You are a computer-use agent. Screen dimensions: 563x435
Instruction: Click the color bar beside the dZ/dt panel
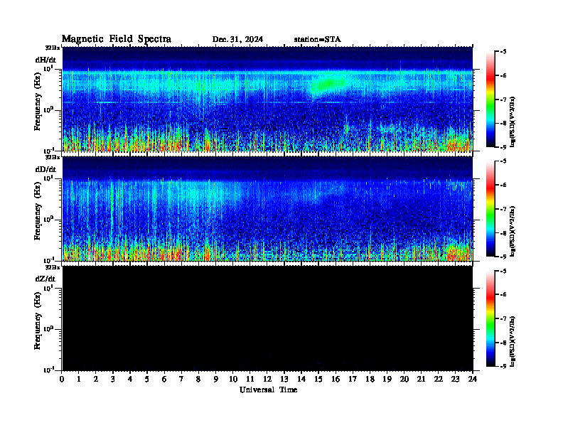tap(490, 318)
